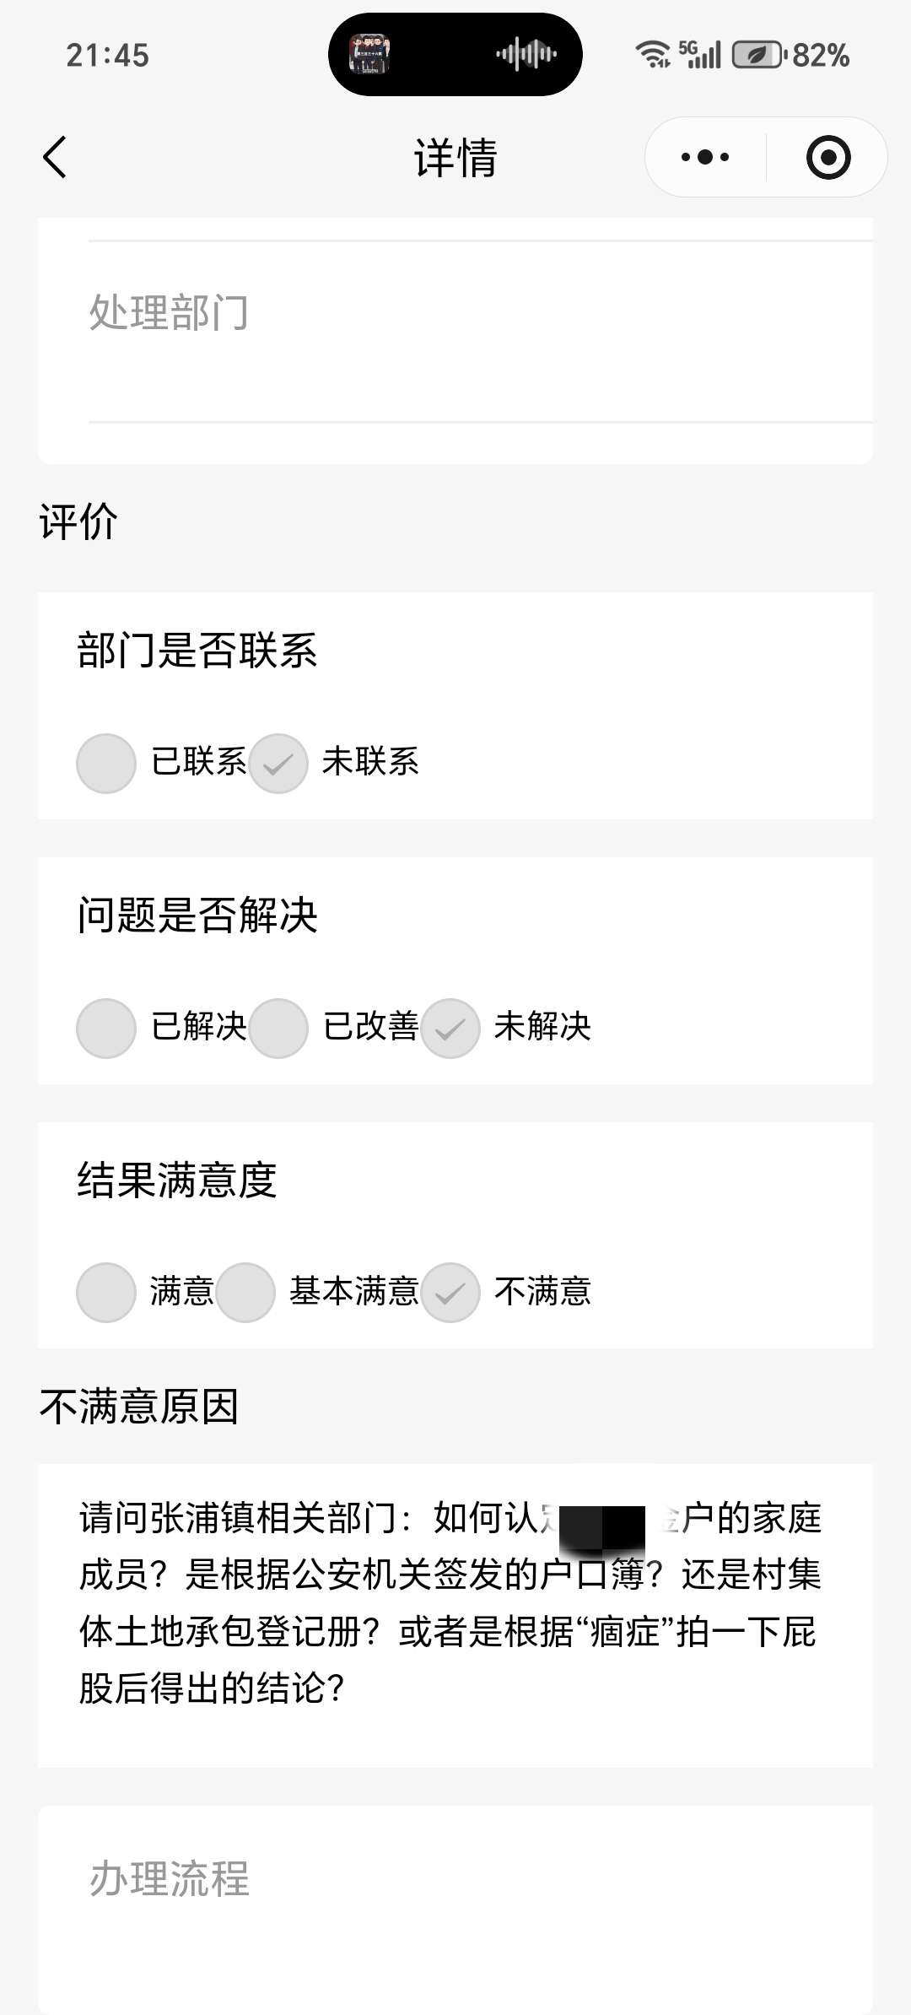Tap the audio waveform in status pill

(x=526, y=55)
